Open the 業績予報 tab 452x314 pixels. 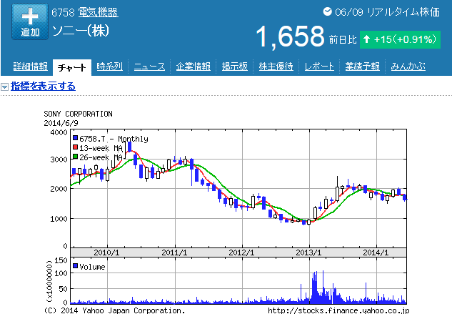coord(362,67)
